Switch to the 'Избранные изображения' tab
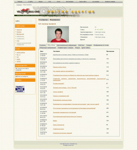 click(x=48, y=48)
